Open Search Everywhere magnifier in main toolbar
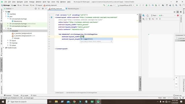 (180, 5)
